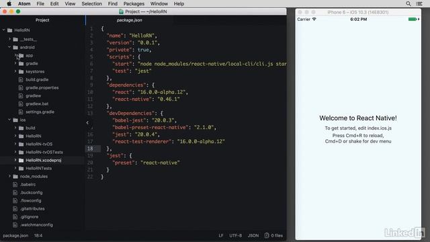Expand the ios HelloRN folder chevron
The image size is (430, 242).
click(15, 136)
